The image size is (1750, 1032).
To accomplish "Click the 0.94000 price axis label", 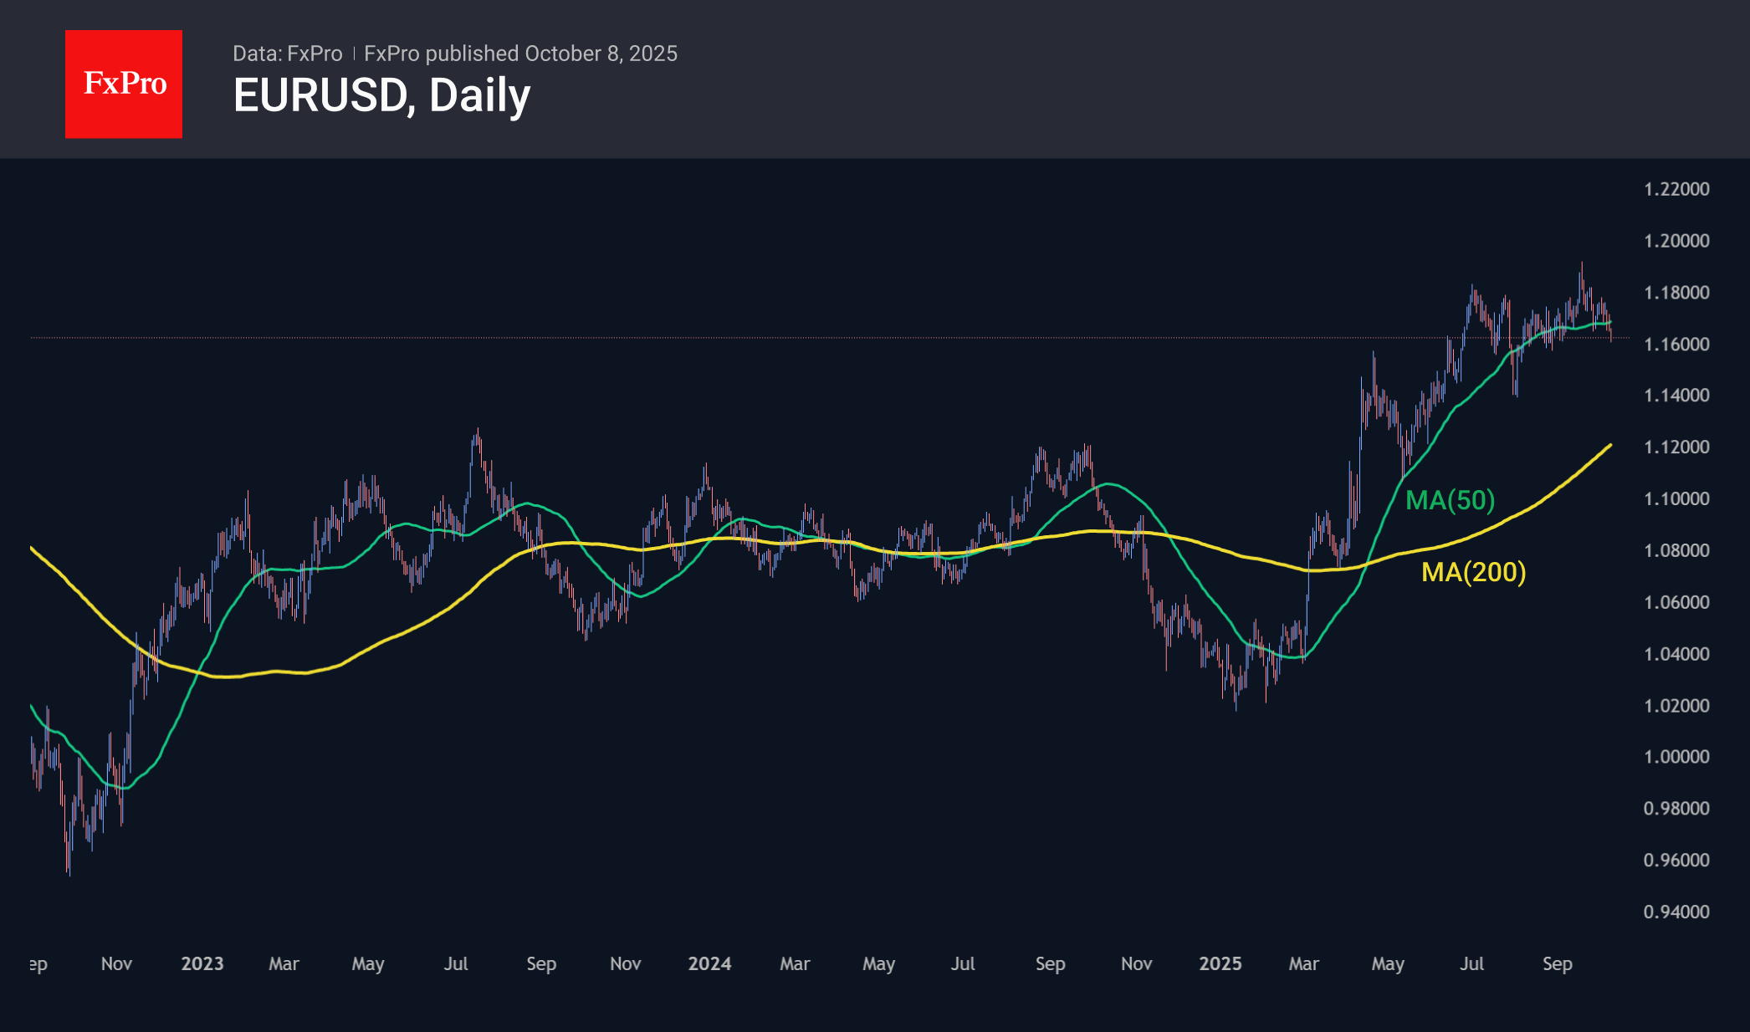I will coord(1676,912).
